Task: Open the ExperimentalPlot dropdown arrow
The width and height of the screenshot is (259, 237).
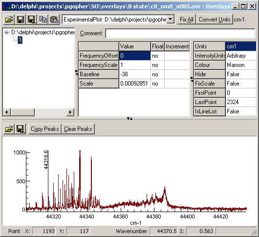Action: [x=170, y=20]
